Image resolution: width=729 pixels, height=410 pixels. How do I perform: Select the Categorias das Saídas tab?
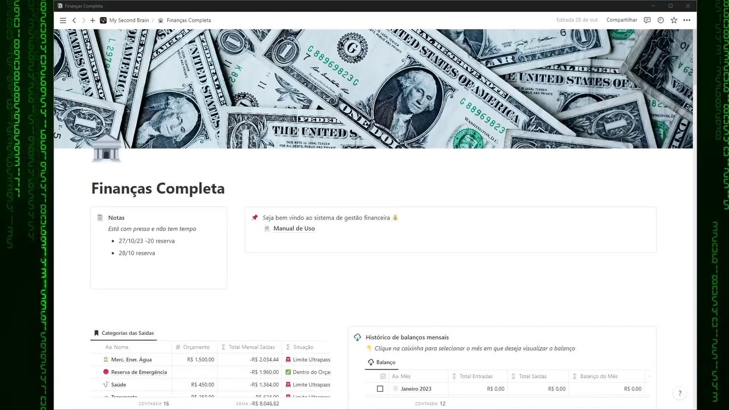click(x=124, y=333)
